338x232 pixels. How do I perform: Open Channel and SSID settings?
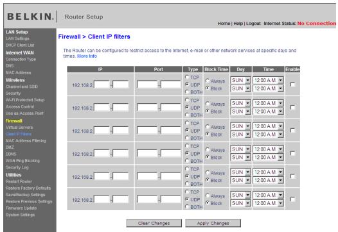click(22, 87)
